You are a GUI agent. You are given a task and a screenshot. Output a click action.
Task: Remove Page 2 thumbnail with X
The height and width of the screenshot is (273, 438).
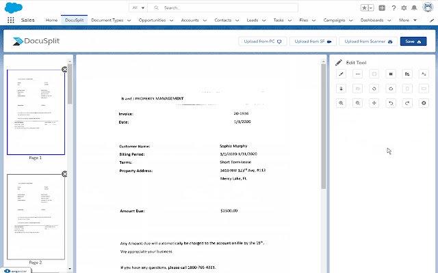click(64, 174)
